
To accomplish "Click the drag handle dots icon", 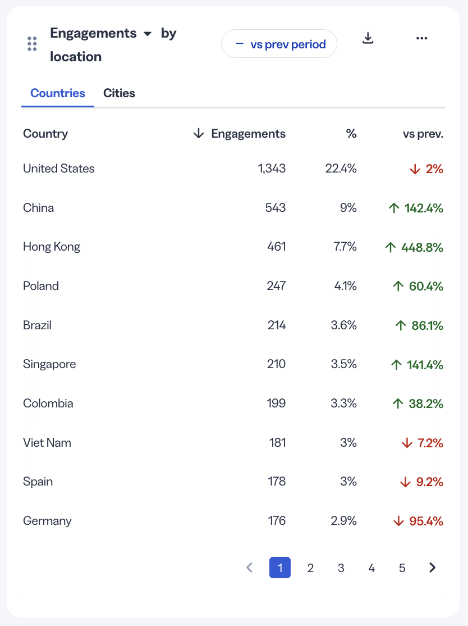I will [x=33, y=44].
